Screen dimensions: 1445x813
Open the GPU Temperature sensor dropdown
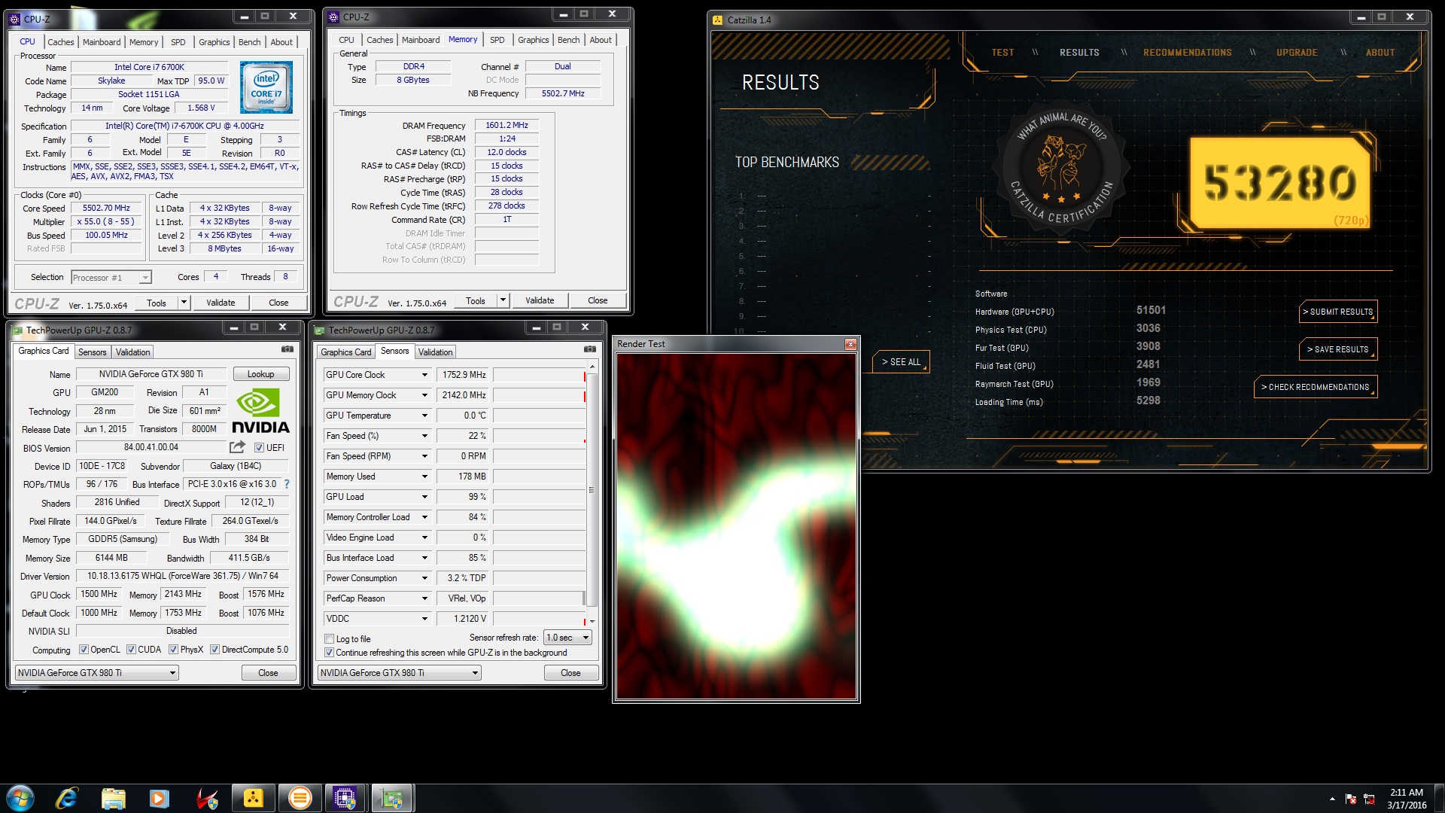tap(424, 416)
